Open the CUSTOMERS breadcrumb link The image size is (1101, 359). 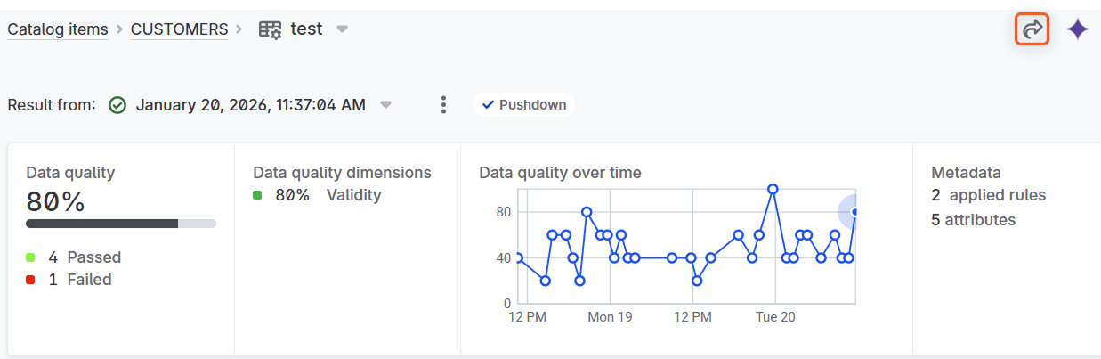click(179, 29)
